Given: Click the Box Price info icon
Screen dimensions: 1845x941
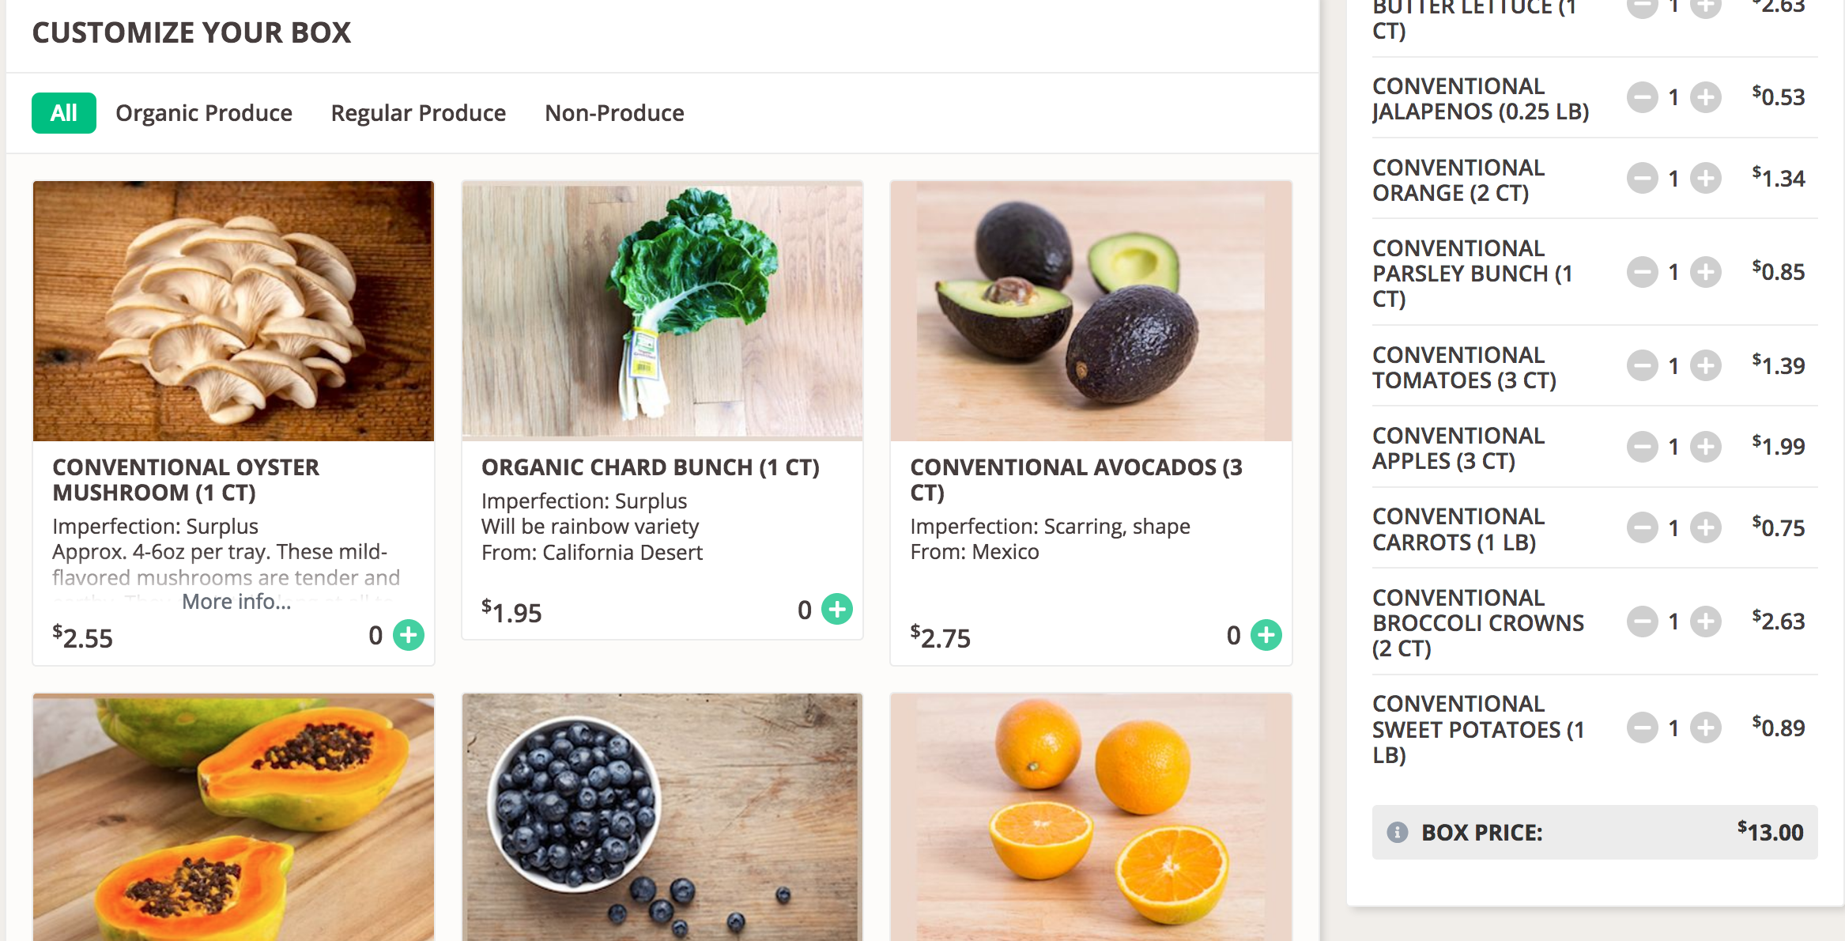Looking at the screenshot, I should coord(1397,833).
